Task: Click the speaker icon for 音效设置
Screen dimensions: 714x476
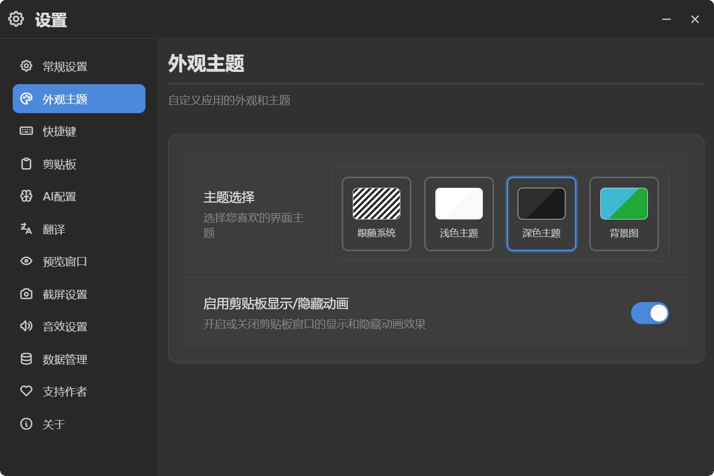Action: pos(26,326)
